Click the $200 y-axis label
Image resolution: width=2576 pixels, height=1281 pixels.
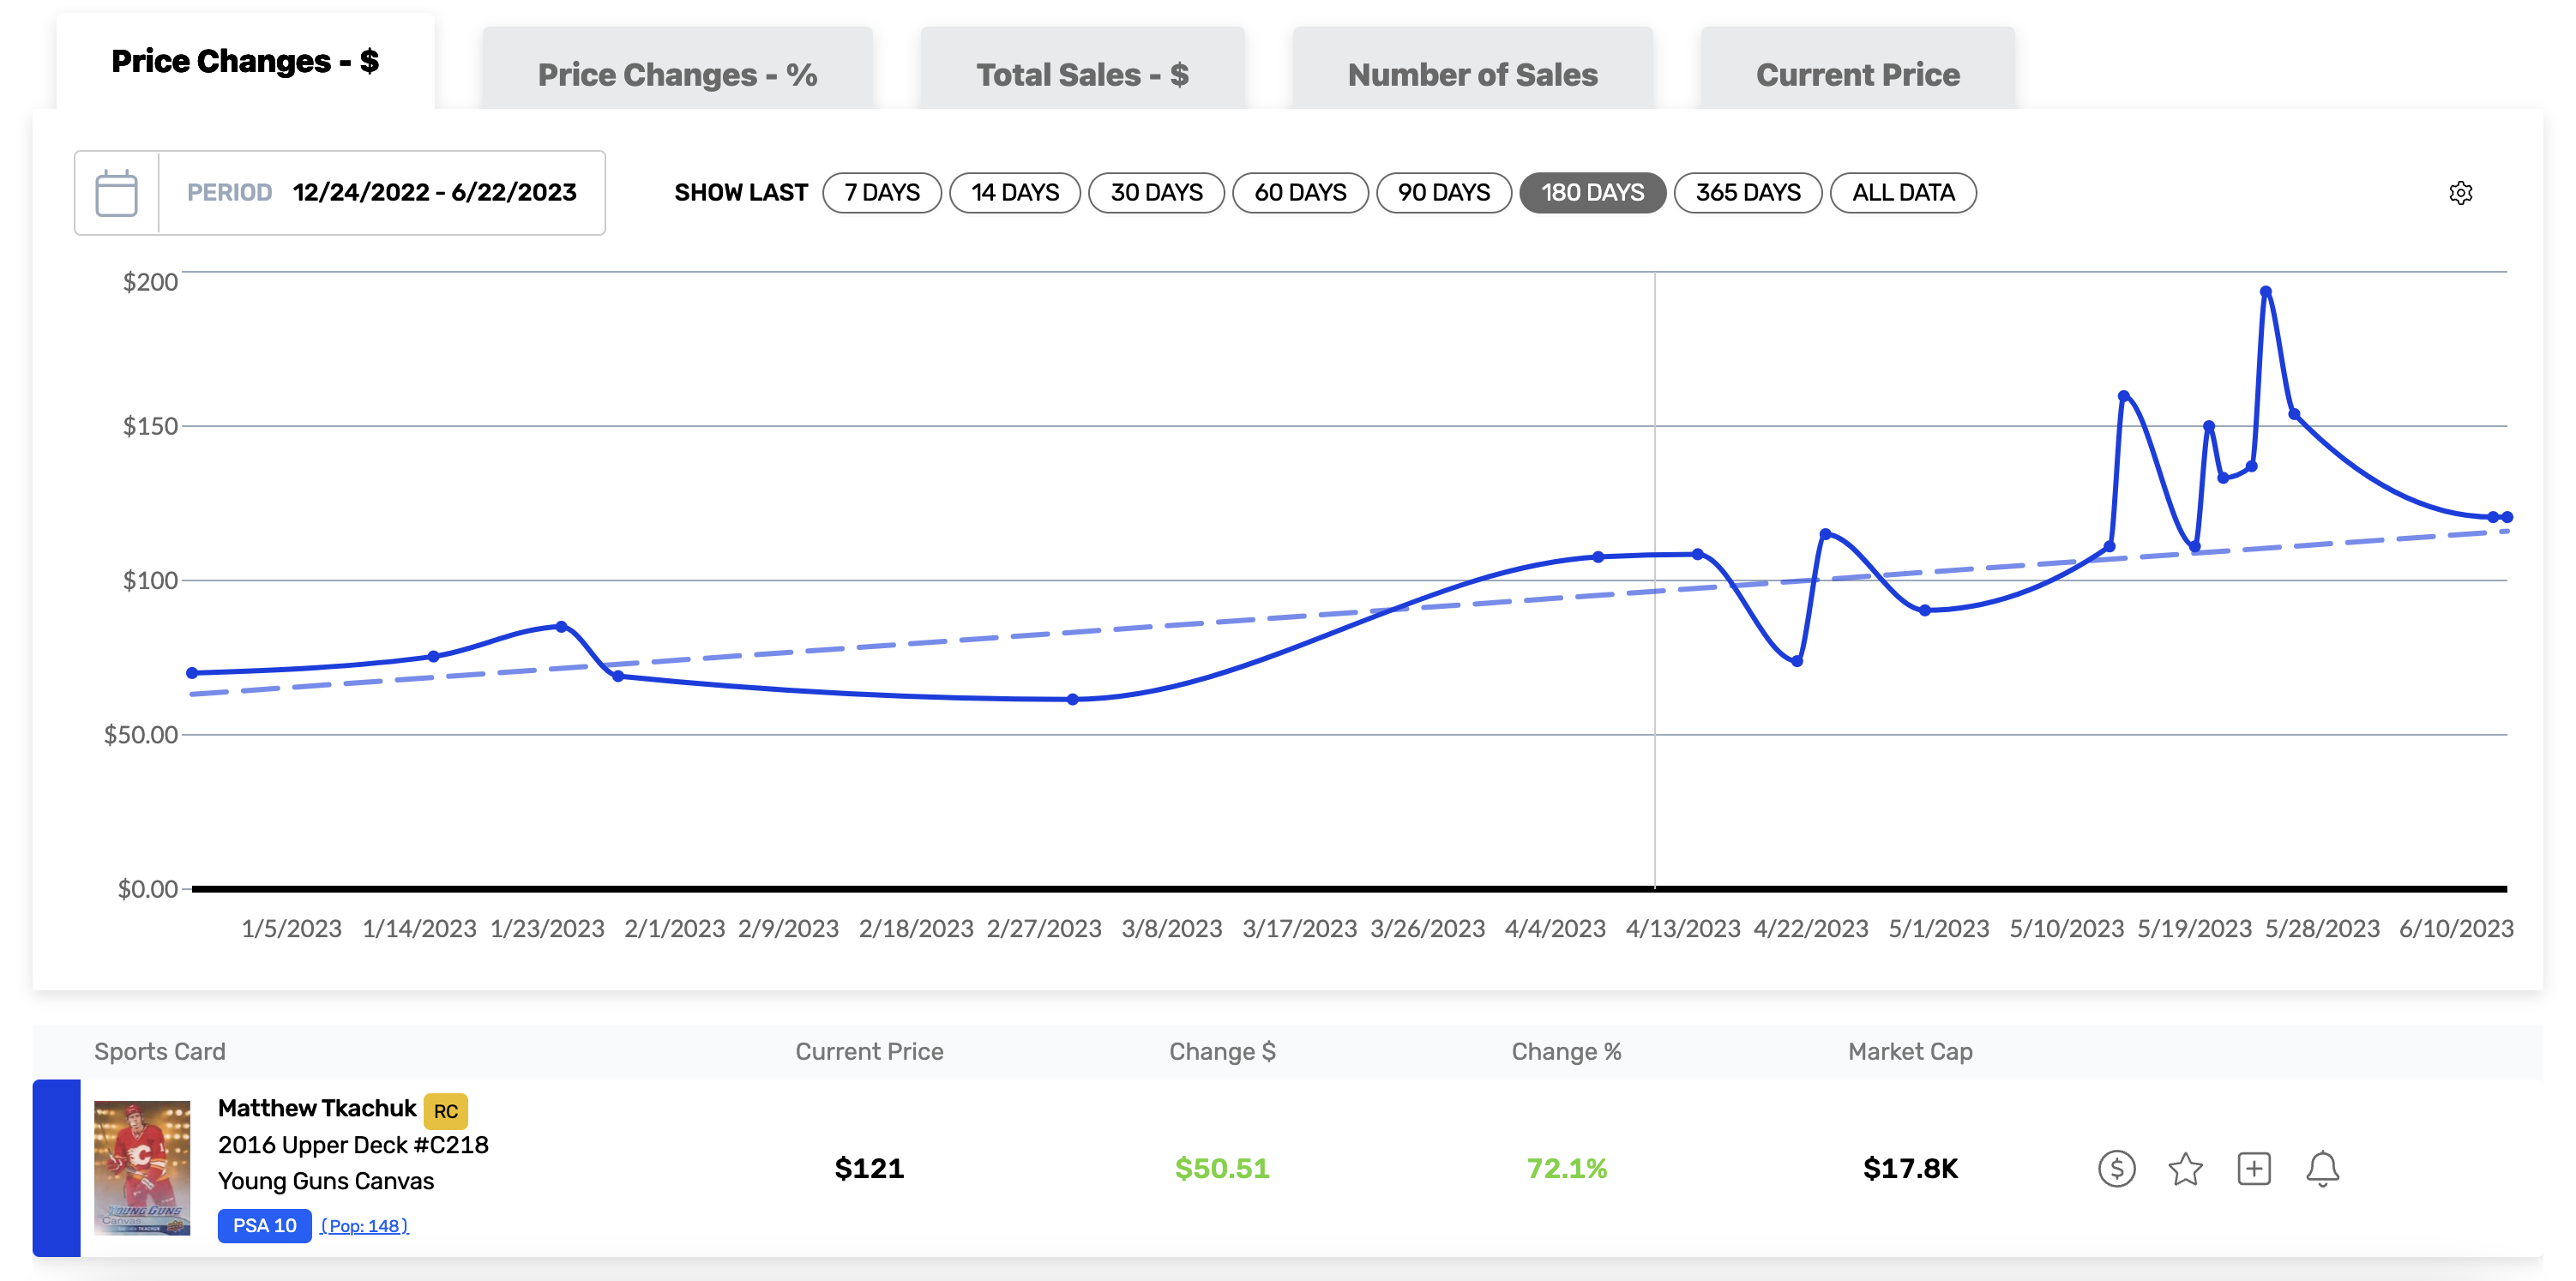150,282
